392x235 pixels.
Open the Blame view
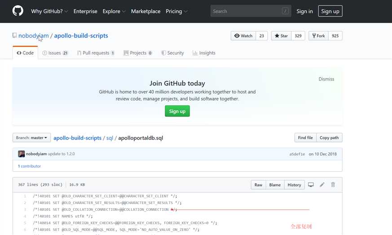pos(275,185)
